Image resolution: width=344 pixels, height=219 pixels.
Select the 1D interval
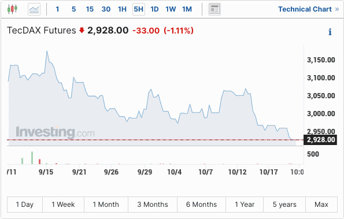[154, 9]
